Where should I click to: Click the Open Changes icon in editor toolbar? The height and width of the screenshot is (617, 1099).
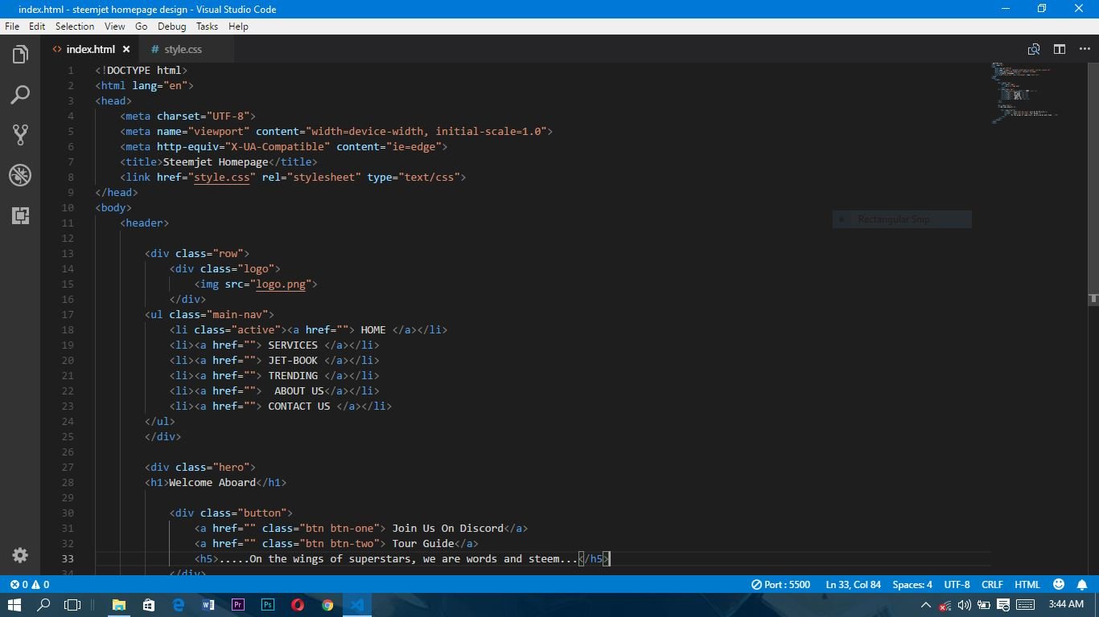click(1034, 49)
